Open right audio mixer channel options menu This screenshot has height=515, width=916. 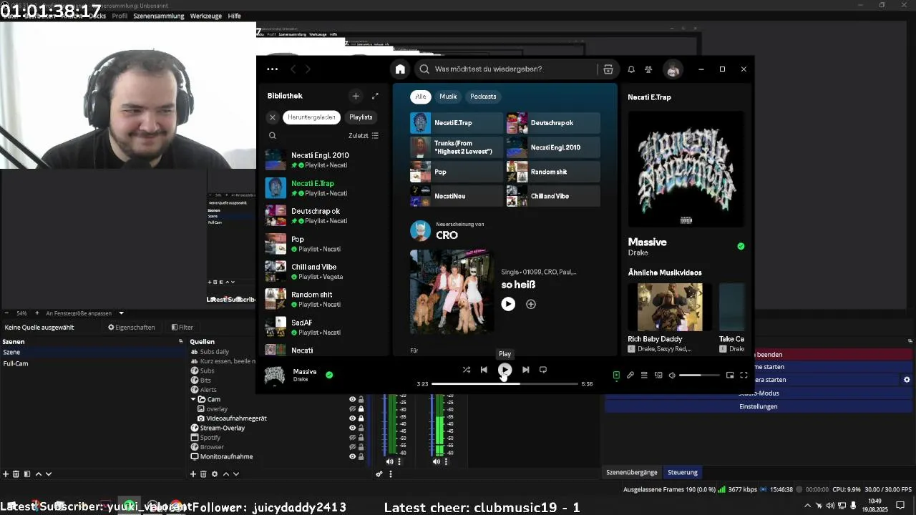point(446,461)
